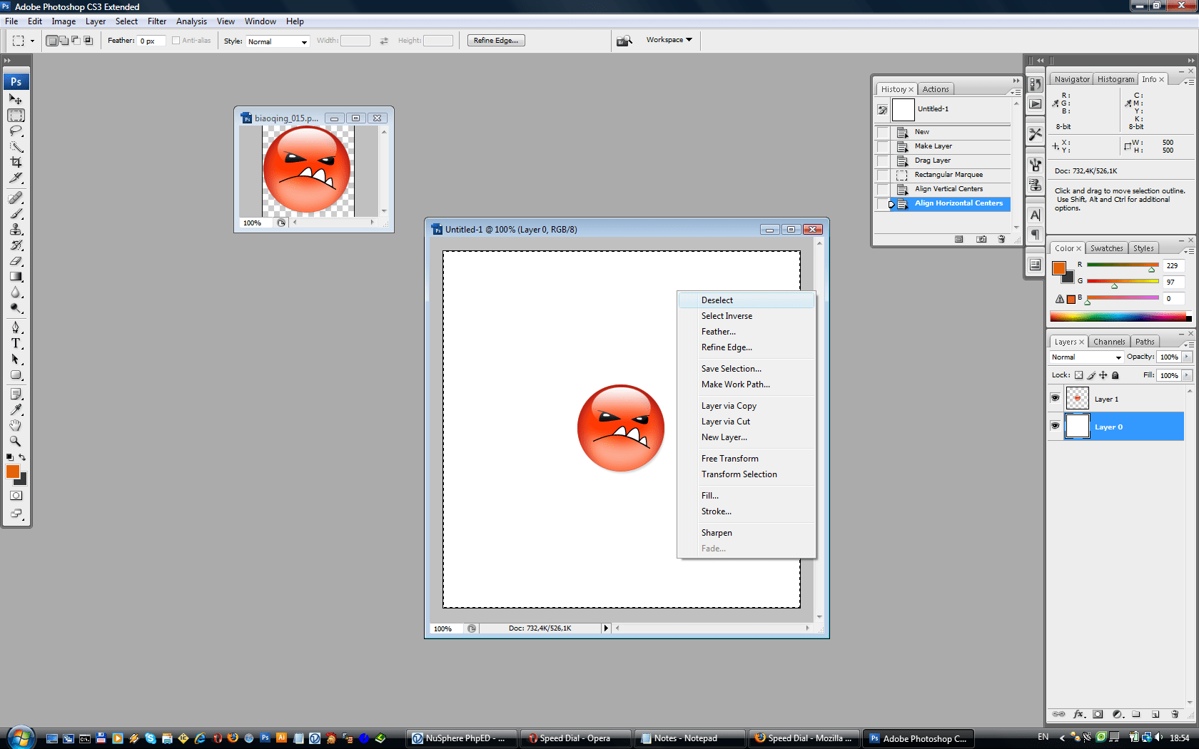This screenshot has height=749, width=1199.
Task: Hide Layer 1 using its visibility eye
Action: [x=1056, y=398]
